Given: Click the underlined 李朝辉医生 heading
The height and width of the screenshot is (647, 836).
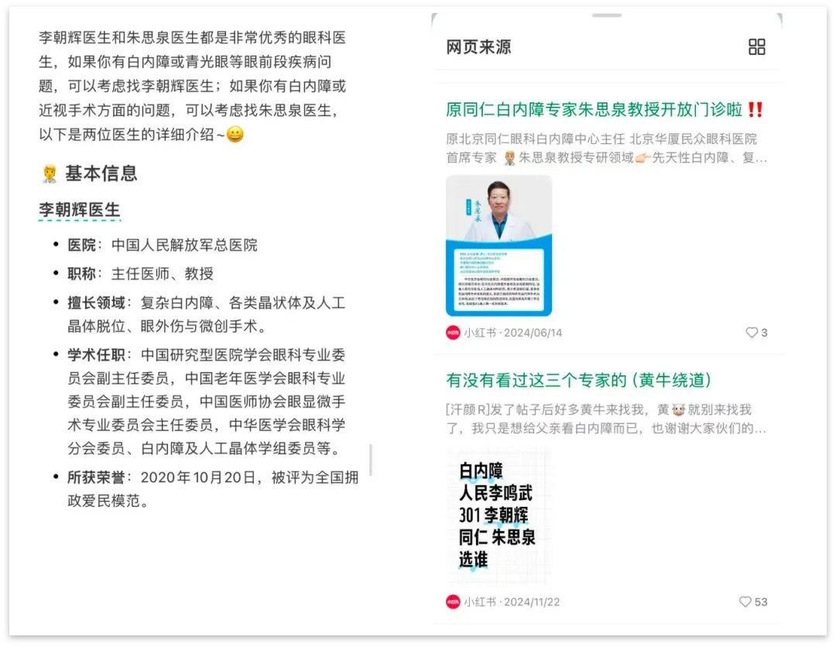Looking at the screenshot, I should click(x=80, y=210).
